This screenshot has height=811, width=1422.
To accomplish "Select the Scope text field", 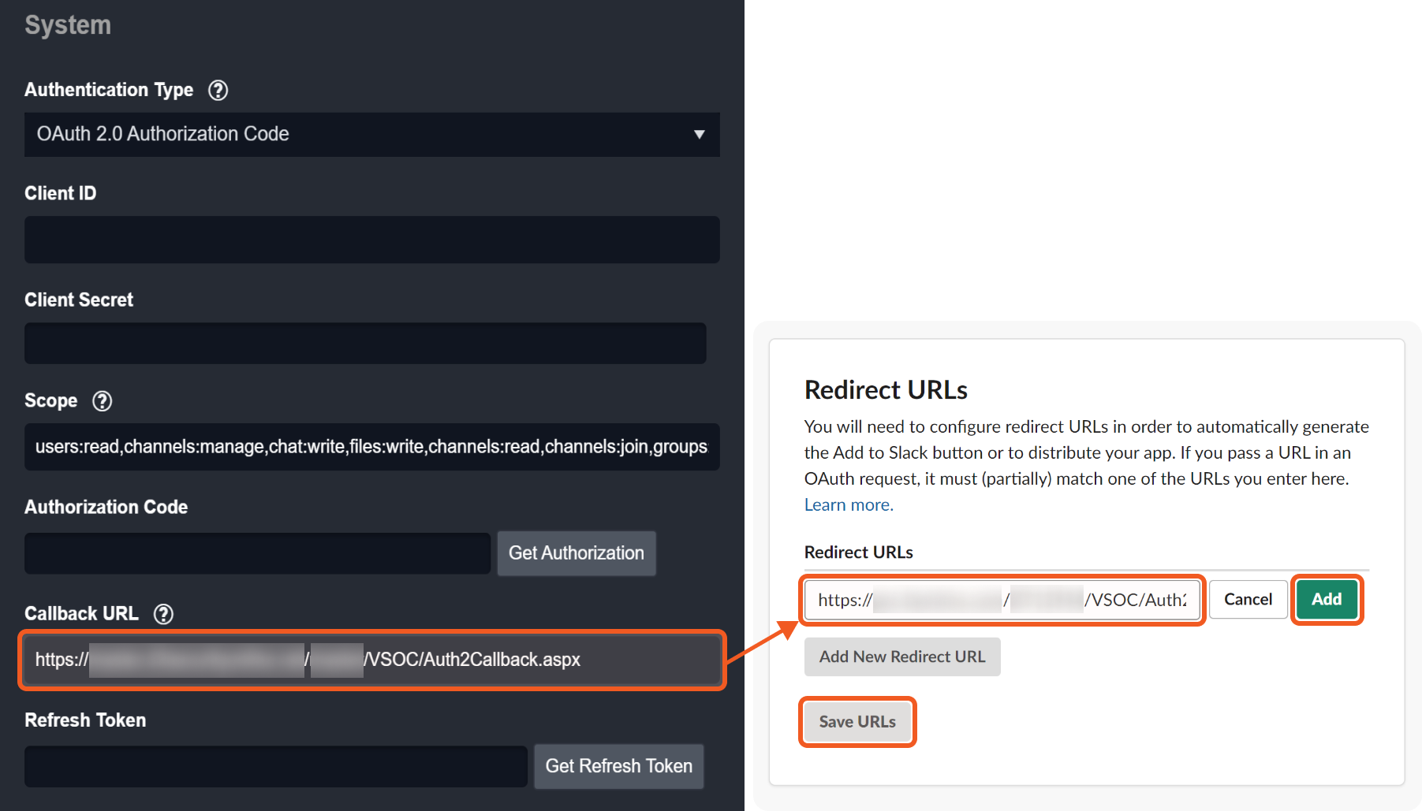I will 371,447.
